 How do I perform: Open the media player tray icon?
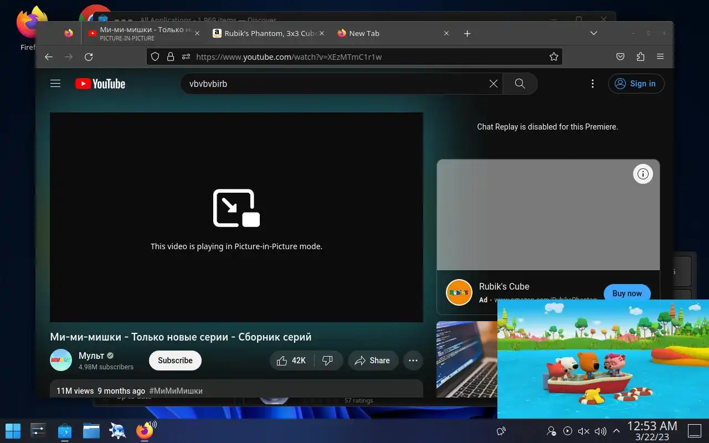[568, 431]
